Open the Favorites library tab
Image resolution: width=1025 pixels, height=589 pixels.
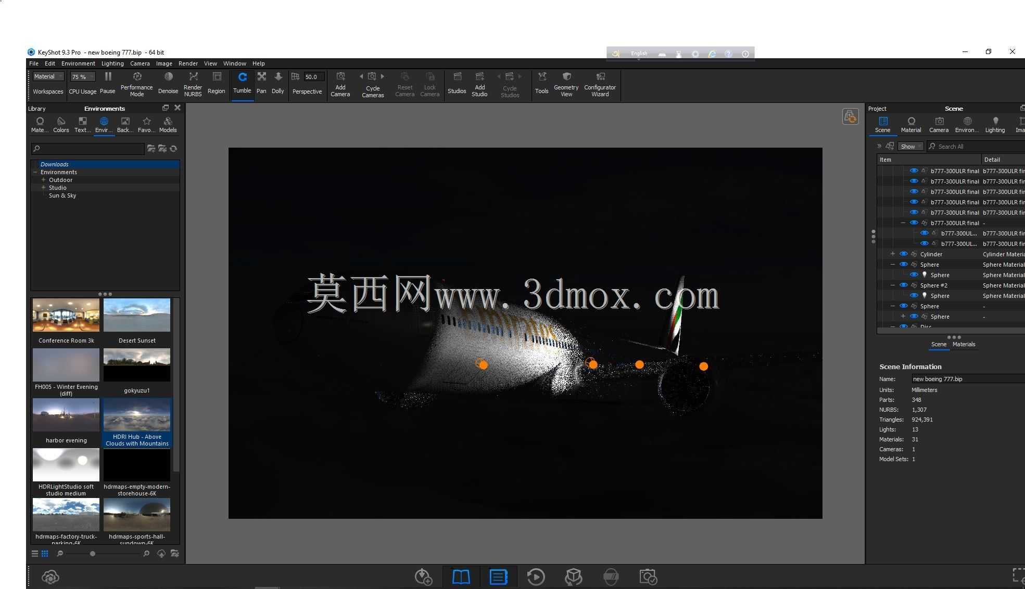tap(146, 125)
